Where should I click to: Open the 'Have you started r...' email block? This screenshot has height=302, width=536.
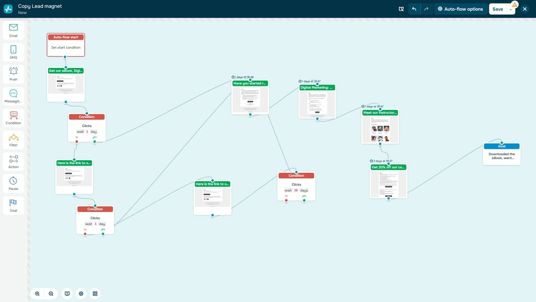(x=250, y=97)
